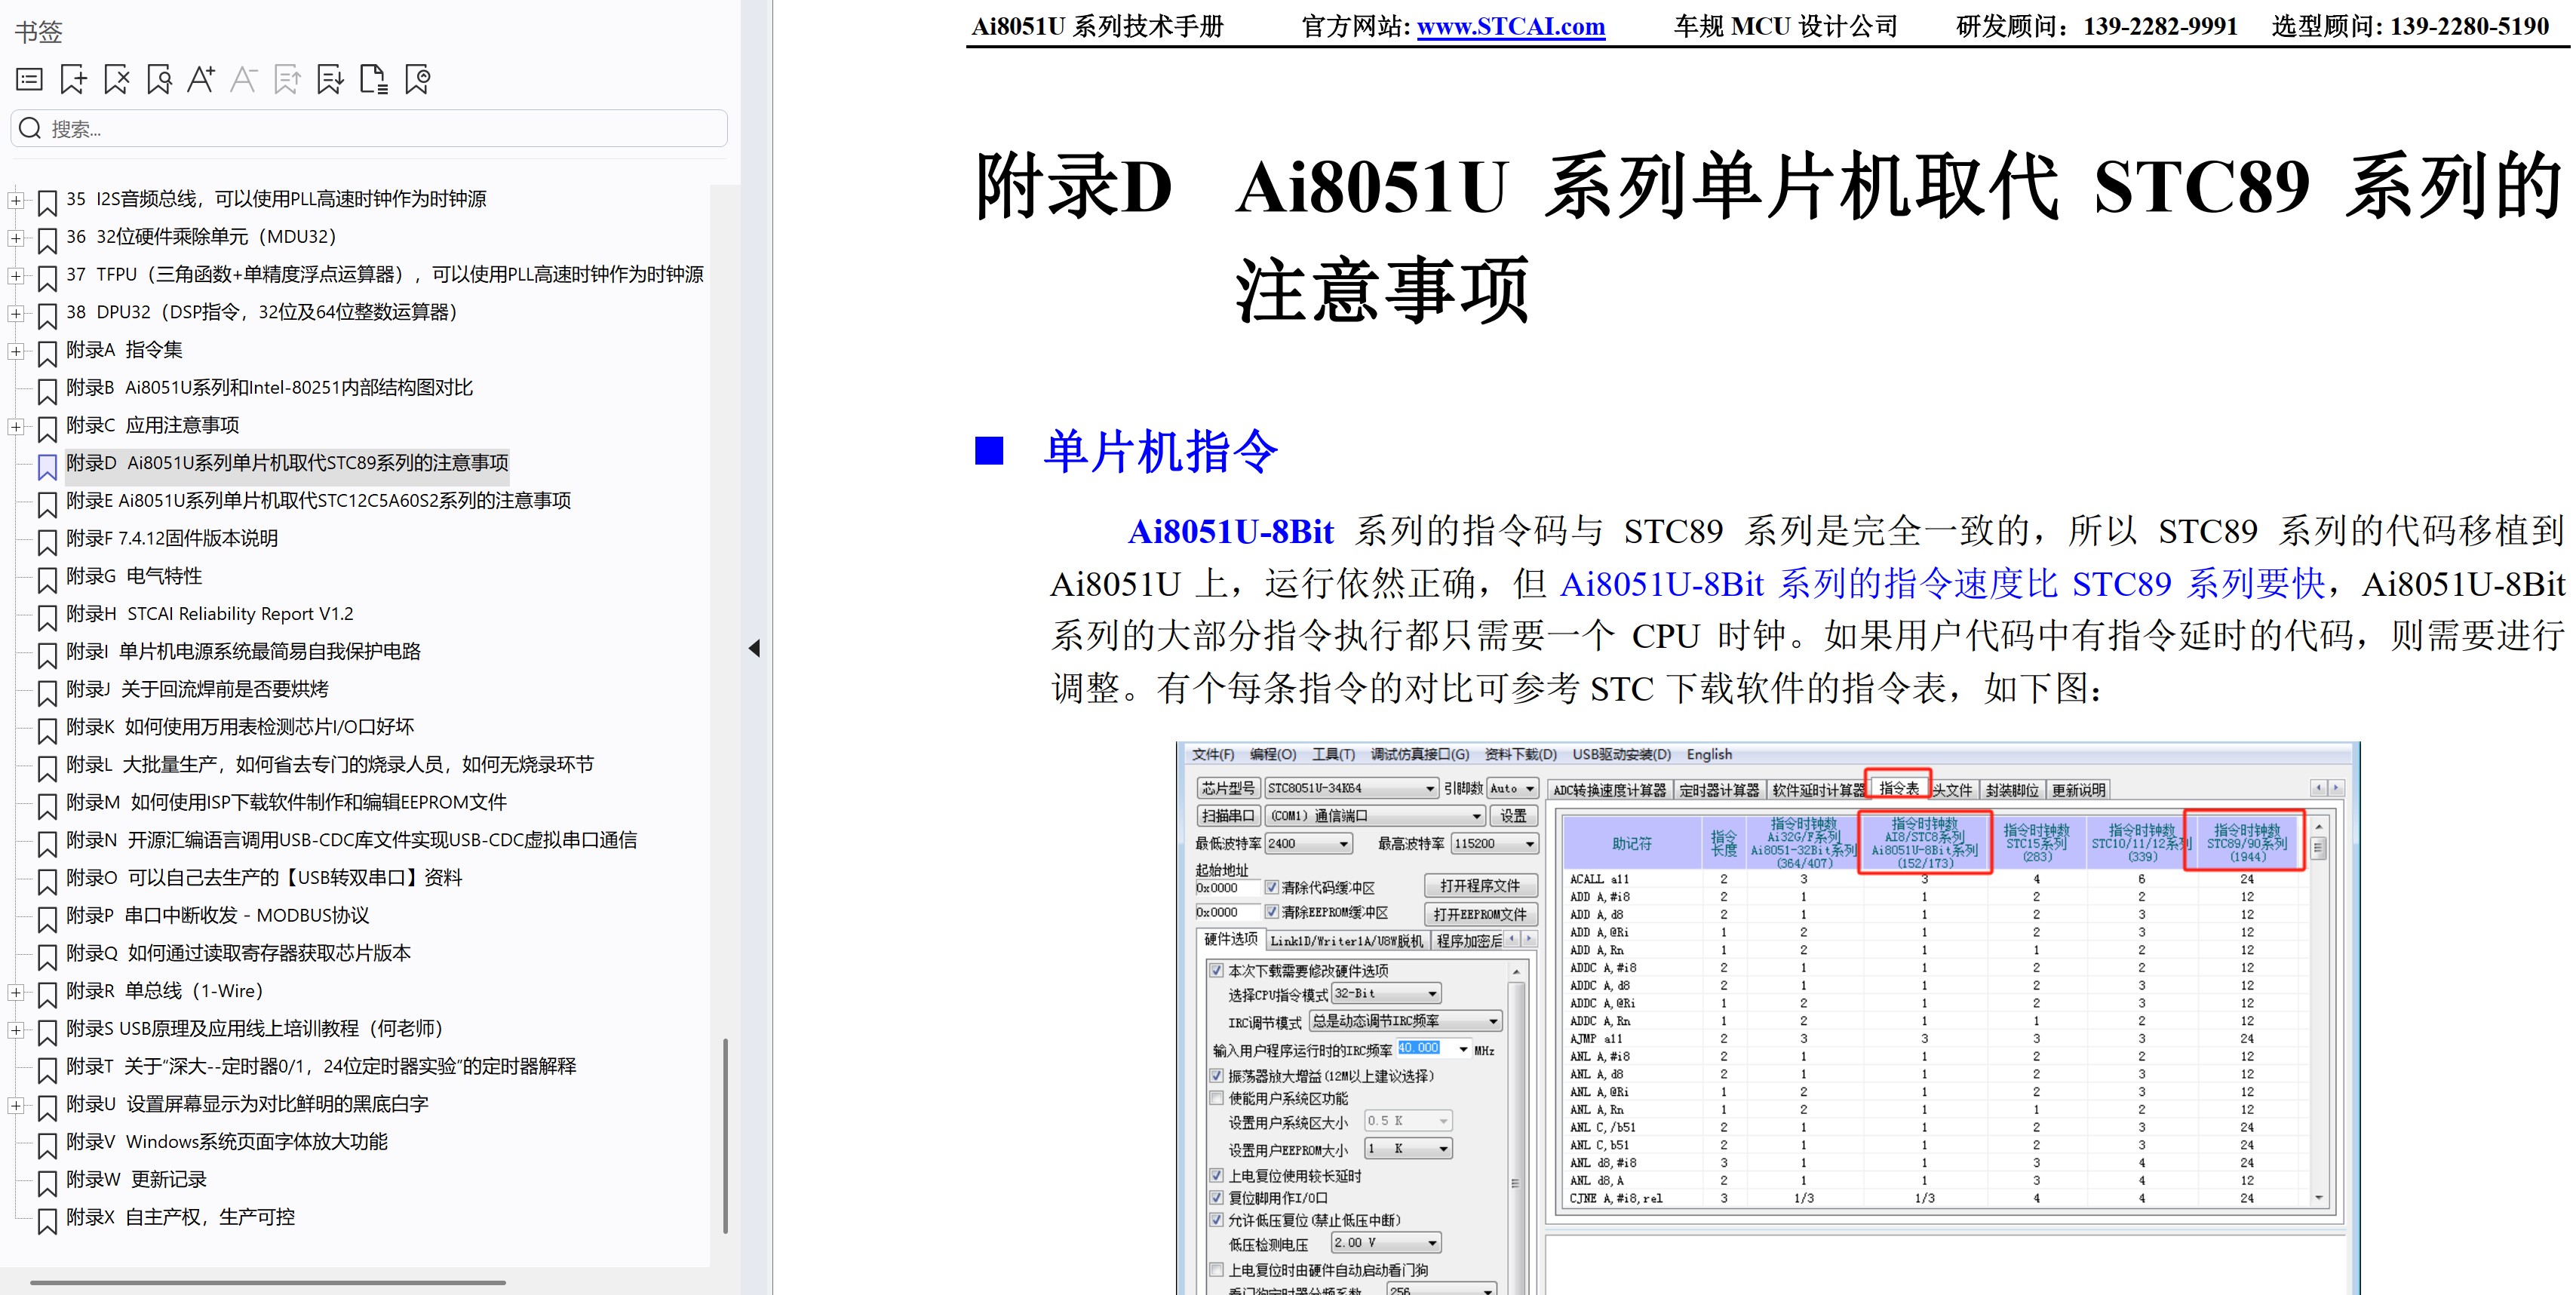Expand the 36 32位硬件乘除单元 bookmark

click(x=16, y=238)
